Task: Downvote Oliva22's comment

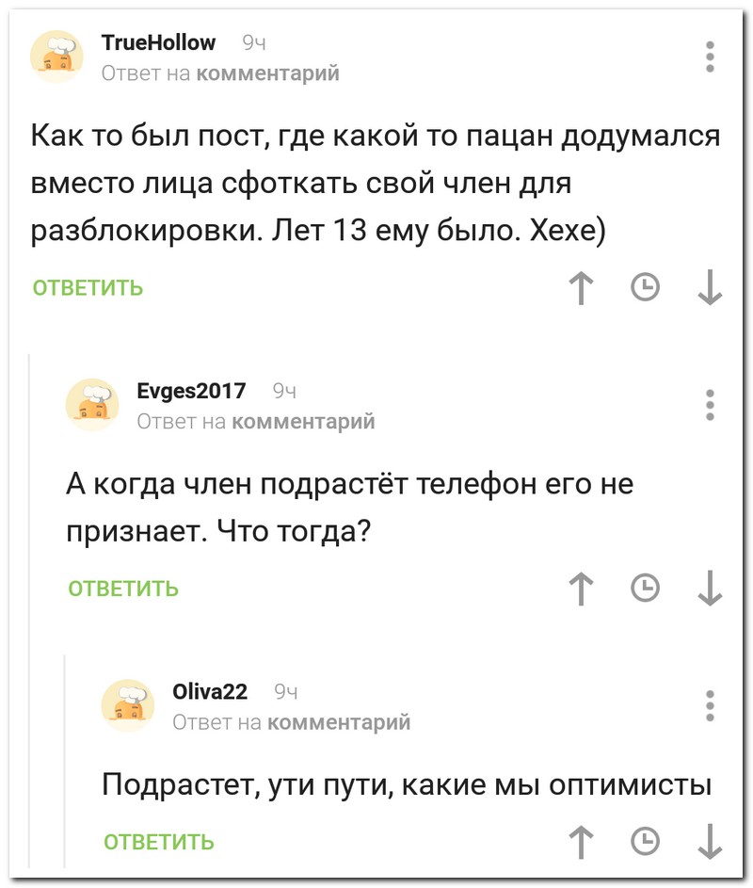Action: 711,841
